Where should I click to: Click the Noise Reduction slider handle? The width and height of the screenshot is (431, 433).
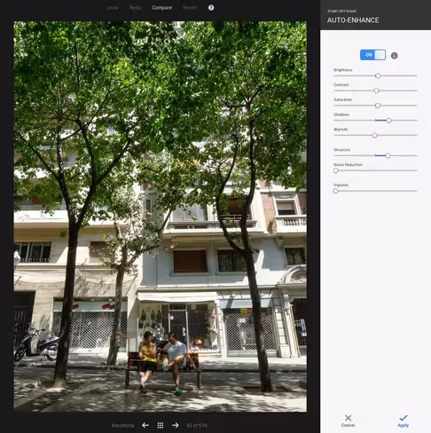pyautogui.click(x=336, y=170)
